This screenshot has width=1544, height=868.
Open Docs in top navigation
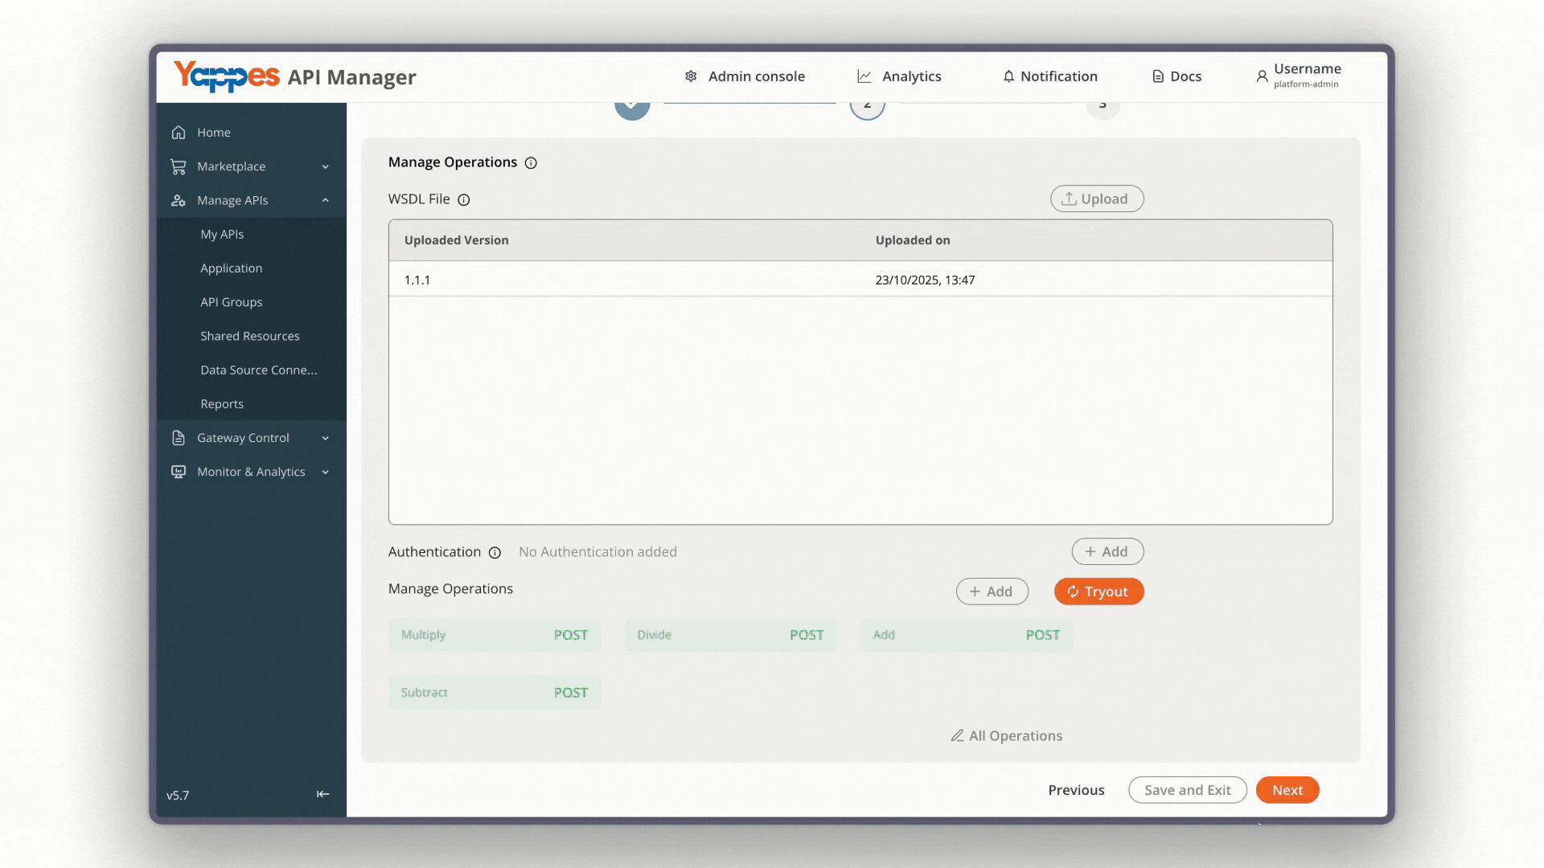point(1186,76)
